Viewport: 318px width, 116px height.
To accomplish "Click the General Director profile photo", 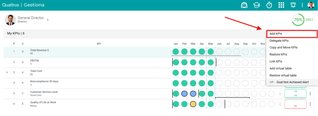I will tap(10, 20).
